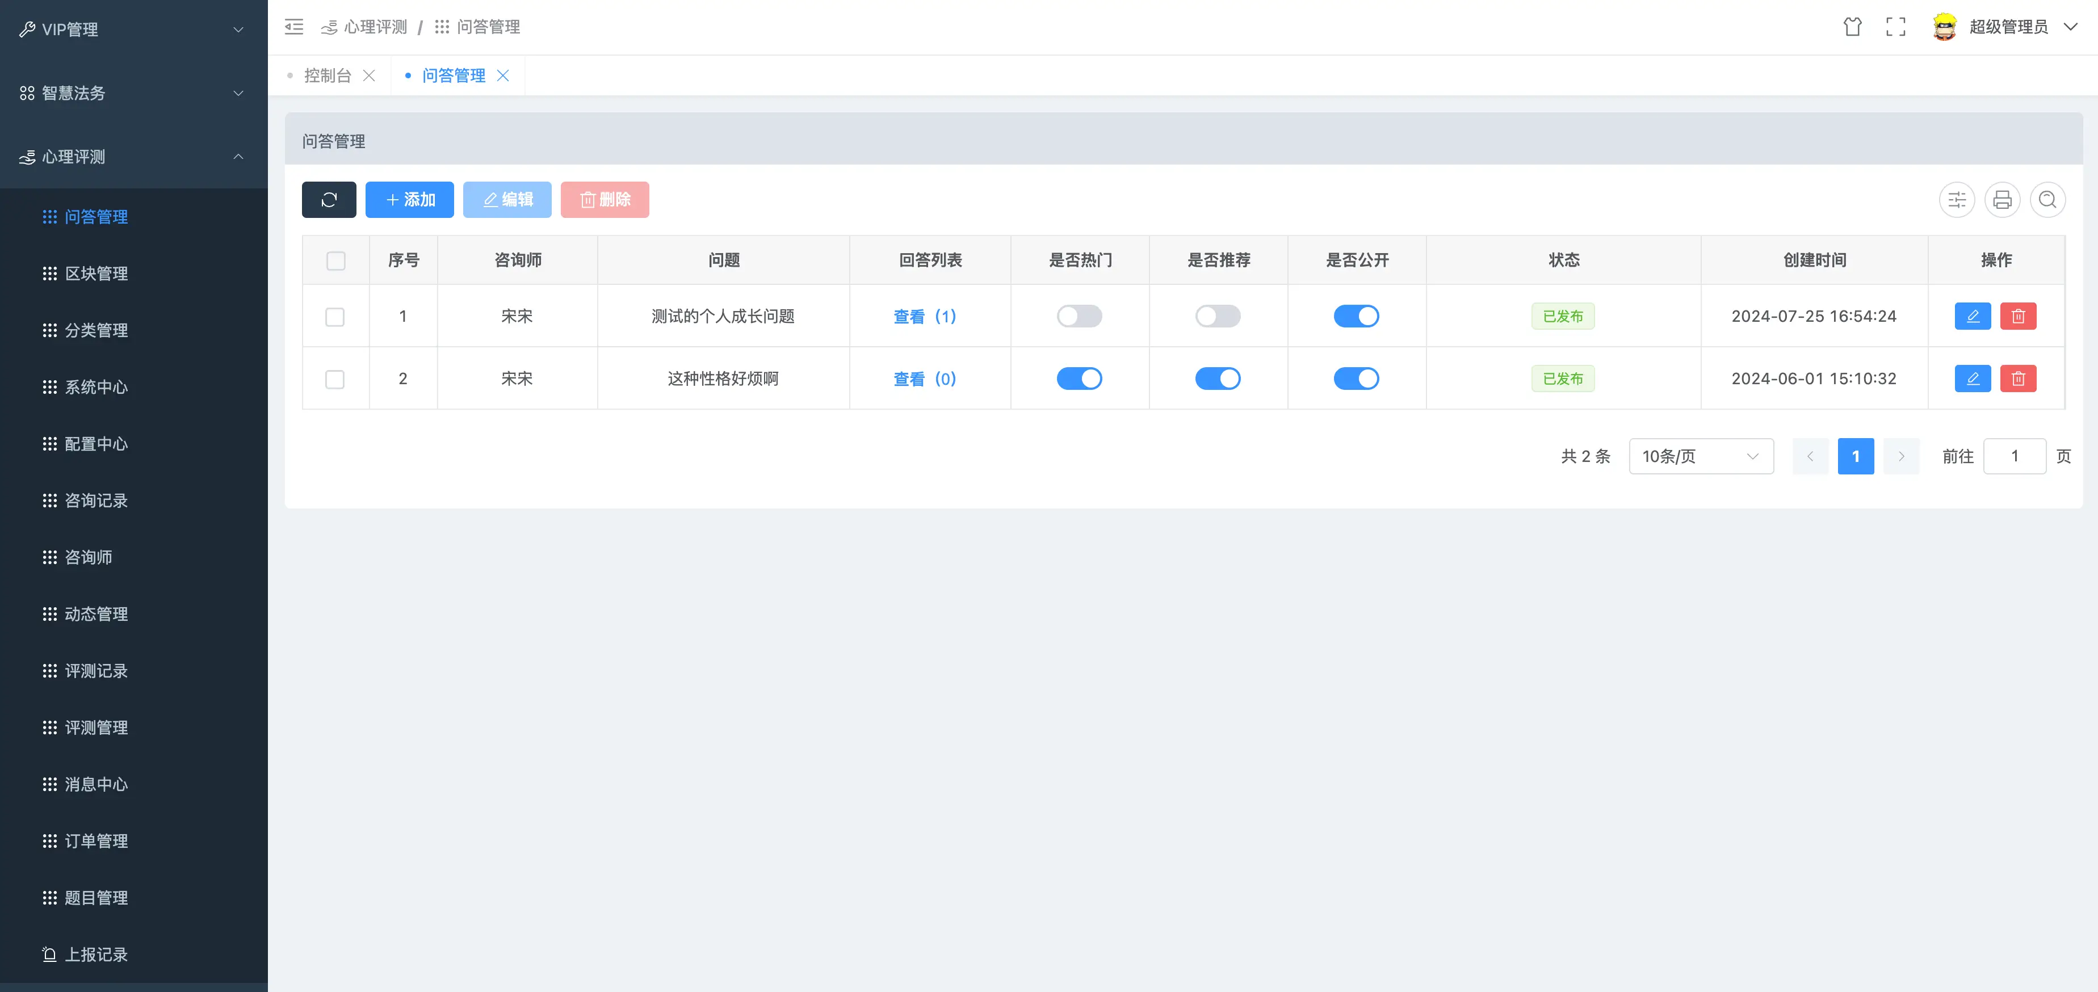Image resolution: width=2098 pixels, height=992 pixels.
Task: Open 动态管理 sidebar item
Action: [133, 614]
